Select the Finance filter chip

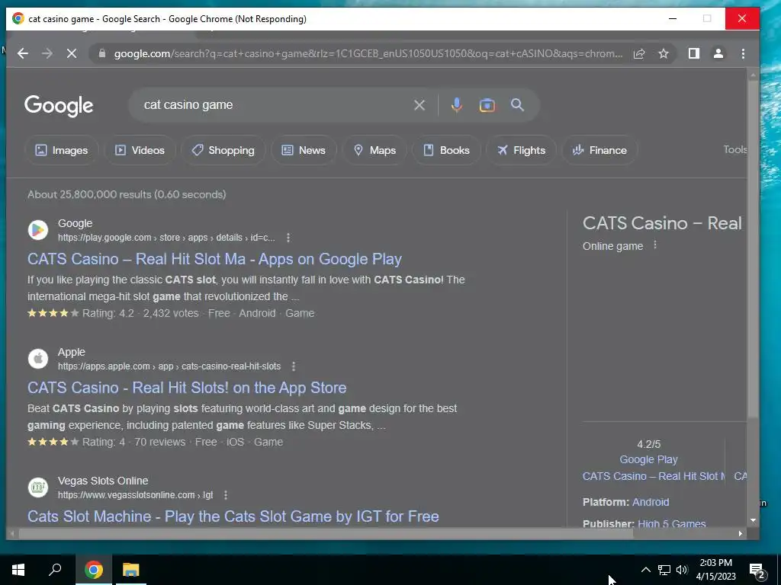[599, 150]
